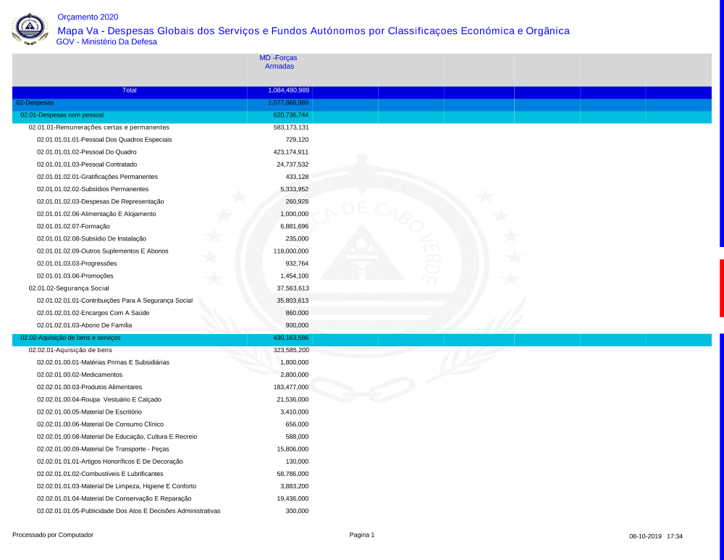This screenshot has height=560, width=724.
Task: Click 'GOV - Ministério Da Defesa' subtitle
Action: [x=106, y=42]
